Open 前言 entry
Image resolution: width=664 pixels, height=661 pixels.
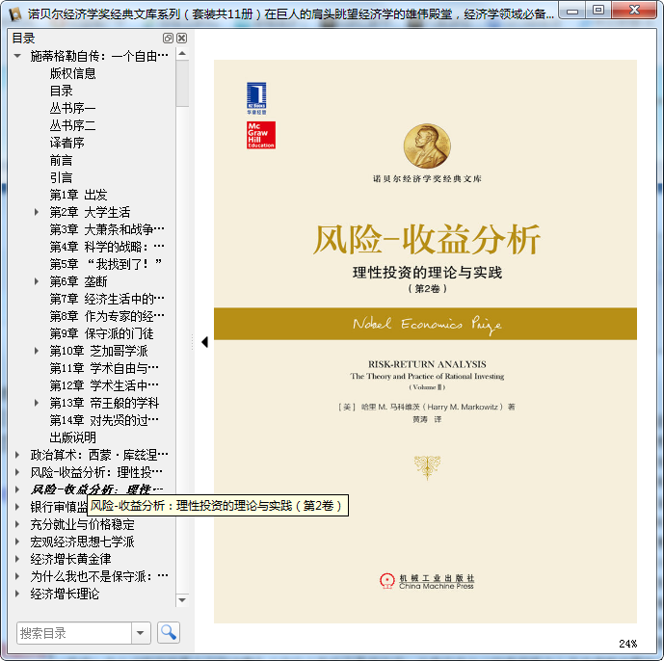click(62, 160)
